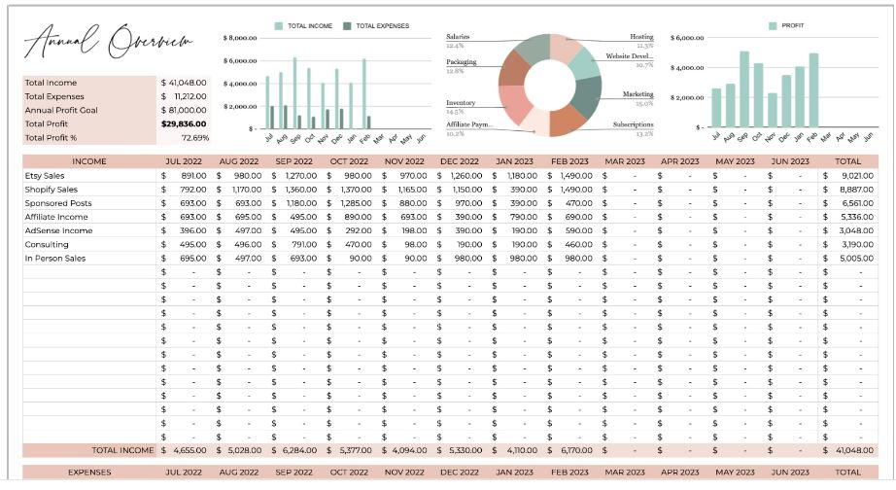The height and width of the screenshot is (490, 896).
Task: Select the AdSense Income row label
Action: pyautogui.click(x=58, y=231)
